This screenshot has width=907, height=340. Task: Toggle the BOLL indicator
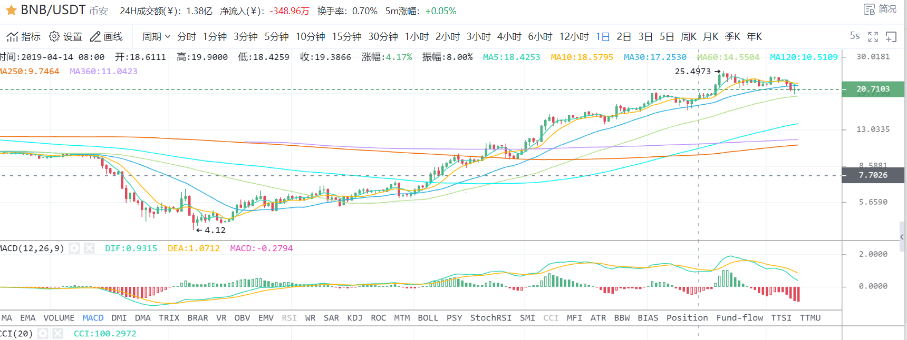(x=428, y=318)
